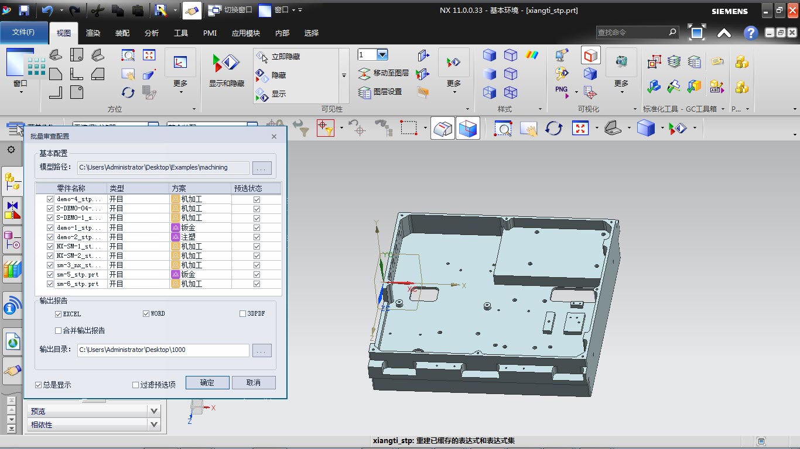Click the Undo arrow icon

(47, 10)
